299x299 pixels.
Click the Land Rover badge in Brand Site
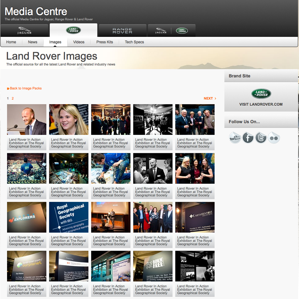(x=261, y=93)
